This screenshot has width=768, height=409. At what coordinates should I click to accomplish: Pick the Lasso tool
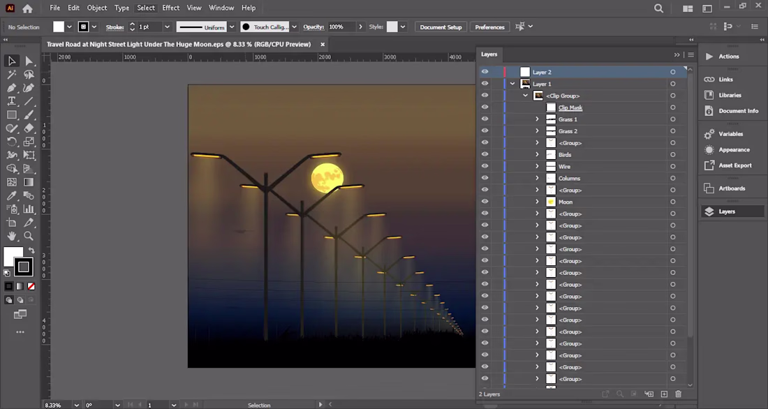pos(29,75)
